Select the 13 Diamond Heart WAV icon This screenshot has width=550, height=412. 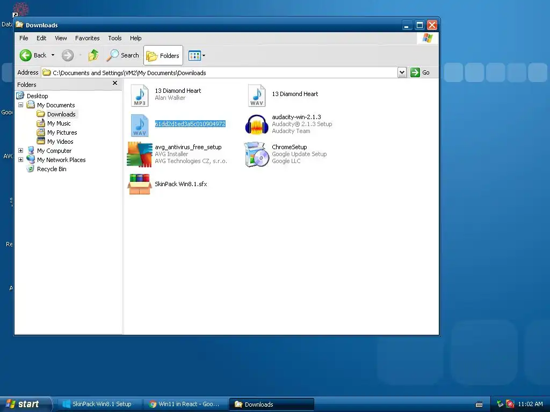coord(257,95)
